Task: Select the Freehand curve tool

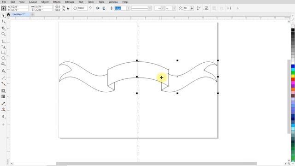Action: click(x=3, y=41)
